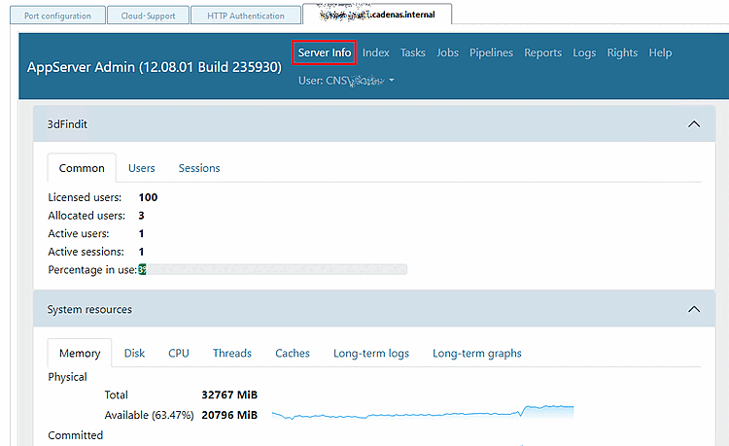This screenshot has height=446, width=729.
Task: Switch to the Cloud-Support tab
Action: coord(148,16)
